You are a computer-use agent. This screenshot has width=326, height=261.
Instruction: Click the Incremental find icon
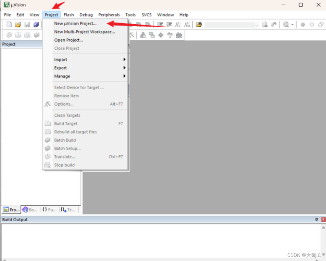click(274, 25)
